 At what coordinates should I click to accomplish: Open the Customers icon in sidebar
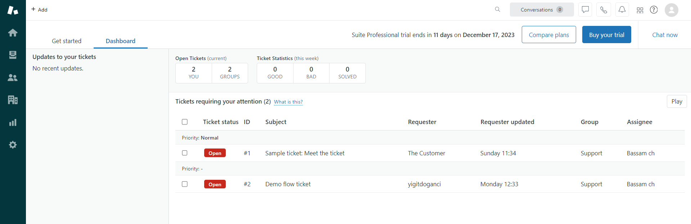pos(13,77)
